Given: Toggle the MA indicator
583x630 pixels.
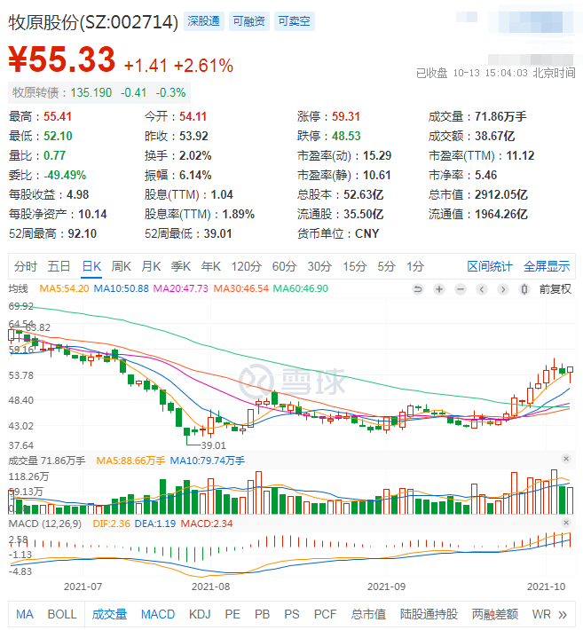Looking at the screenshot, I should pyautogui.click(x=25, y=615).
